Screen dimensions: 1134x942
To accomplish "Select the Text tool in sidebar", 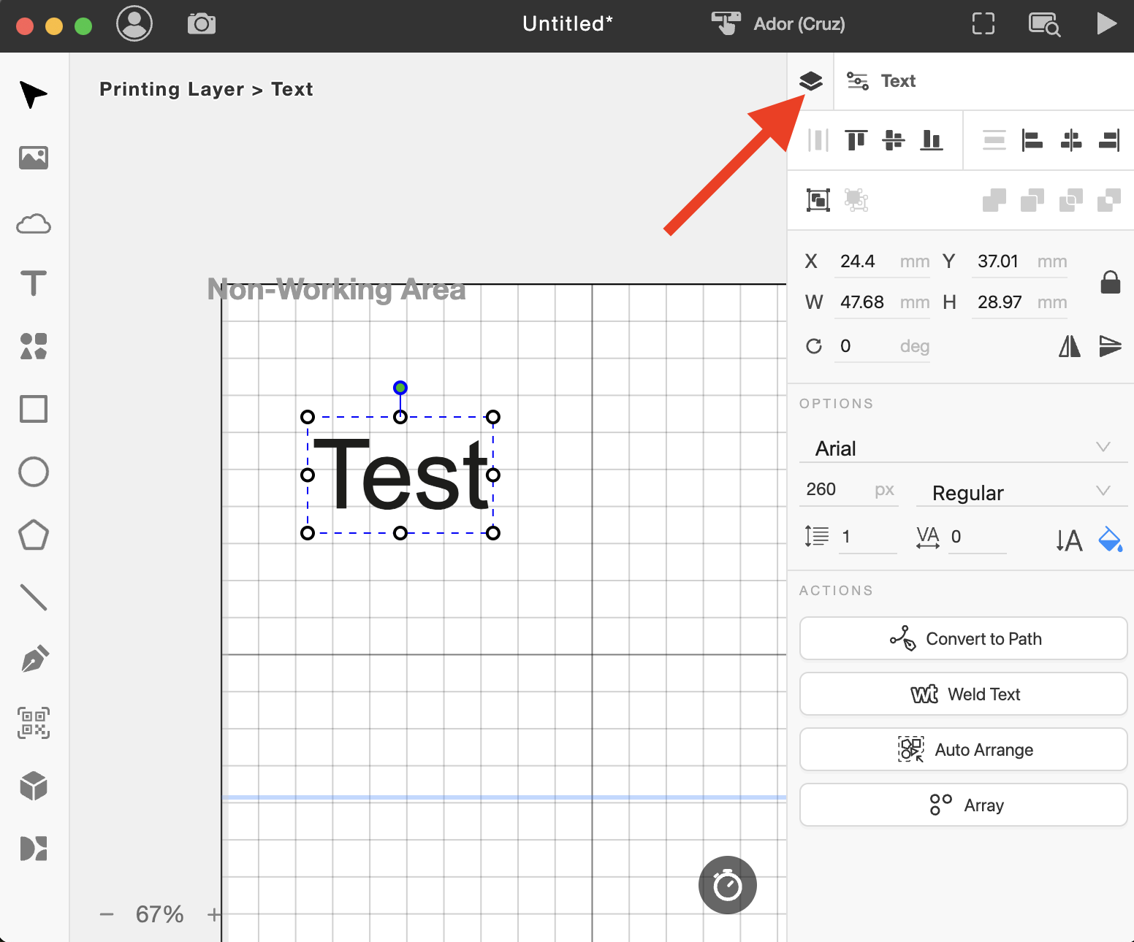I will [x=34, y=283].
